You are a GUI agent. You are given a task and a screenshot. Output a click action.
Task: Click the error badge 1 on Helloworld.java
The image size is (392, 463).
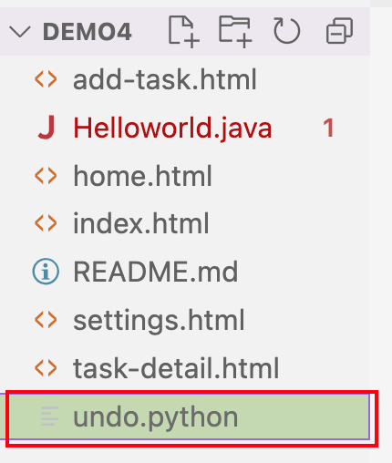pyautogui.click(x=328, y=128)
